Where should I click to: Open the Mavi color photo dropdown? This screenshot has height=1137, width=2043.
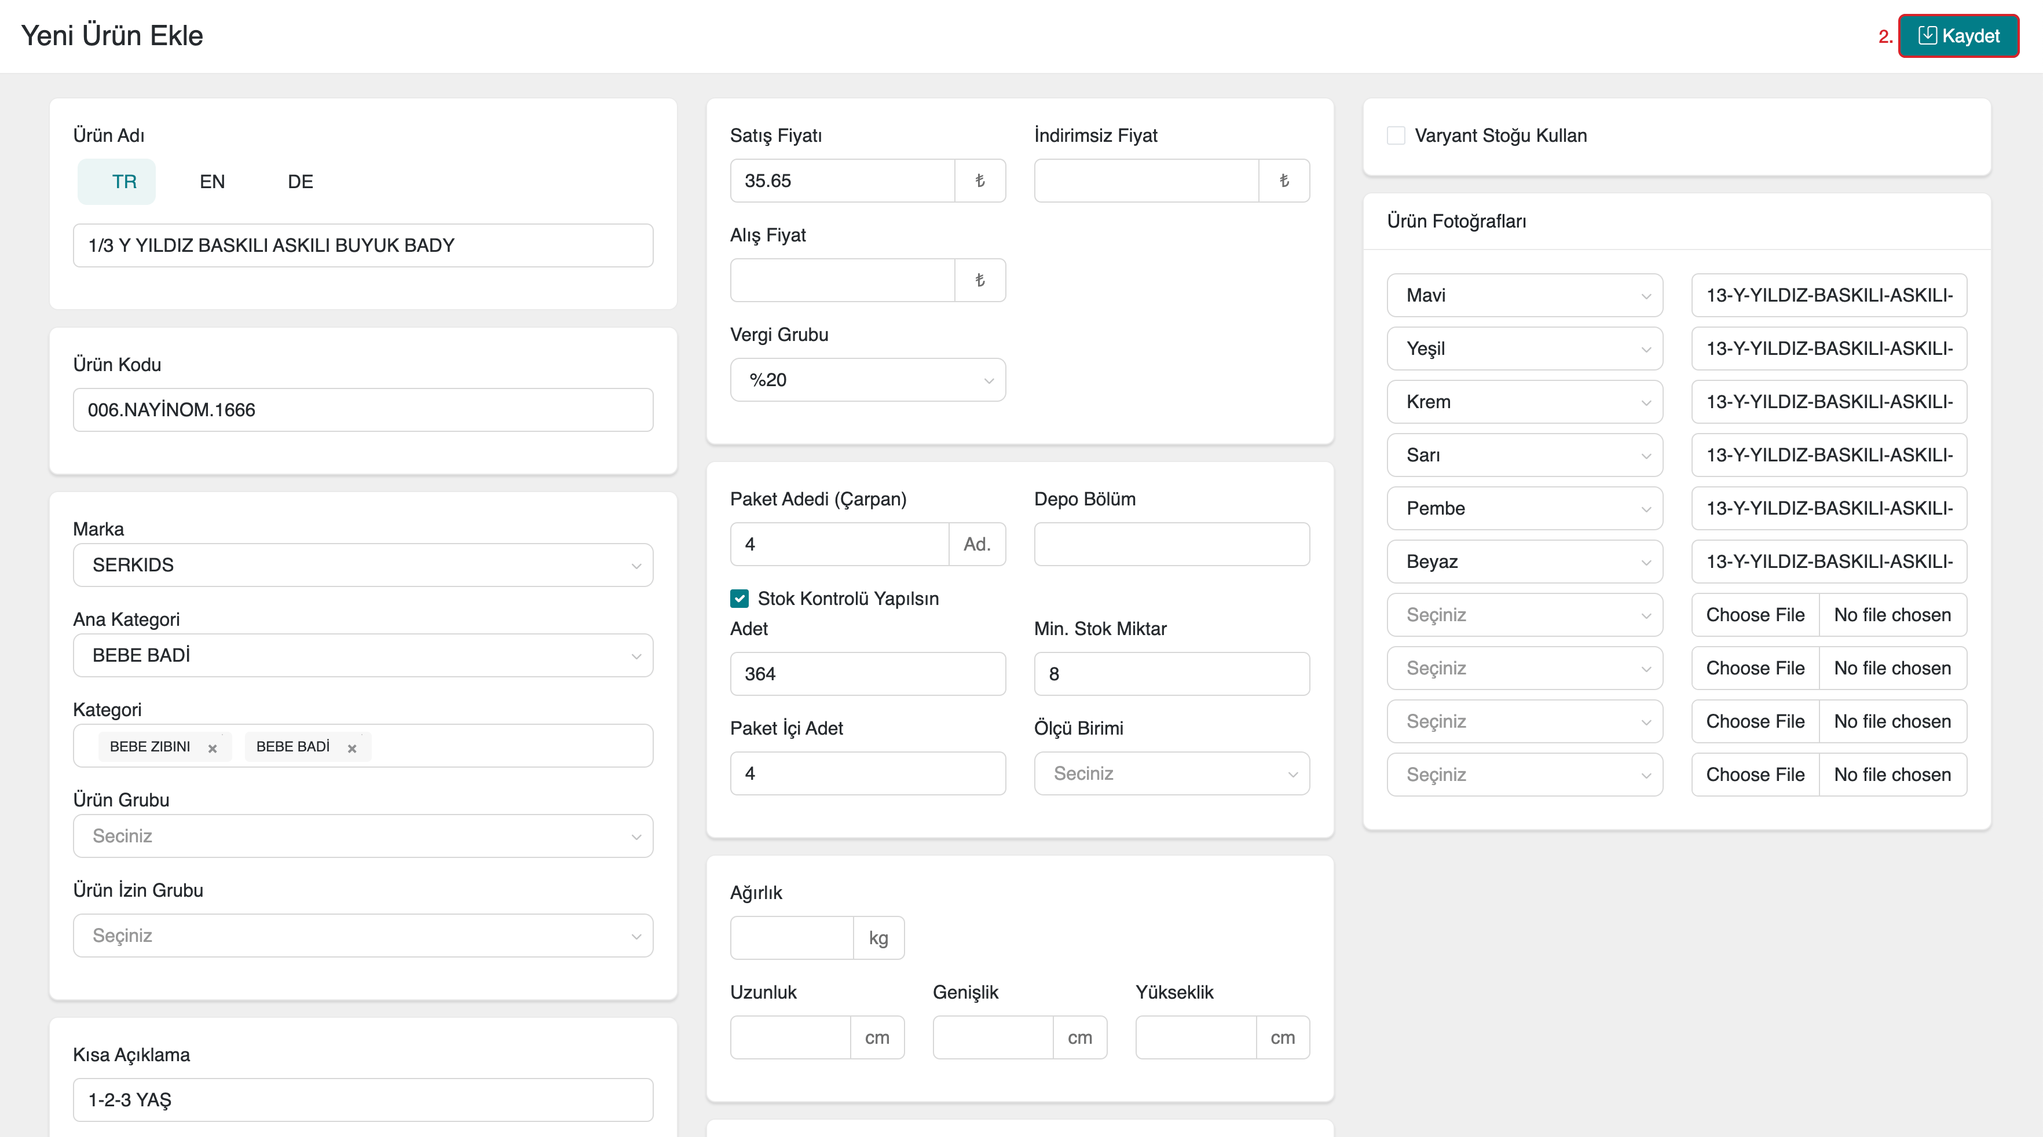pyautogui.click(x=1524, y=295)
